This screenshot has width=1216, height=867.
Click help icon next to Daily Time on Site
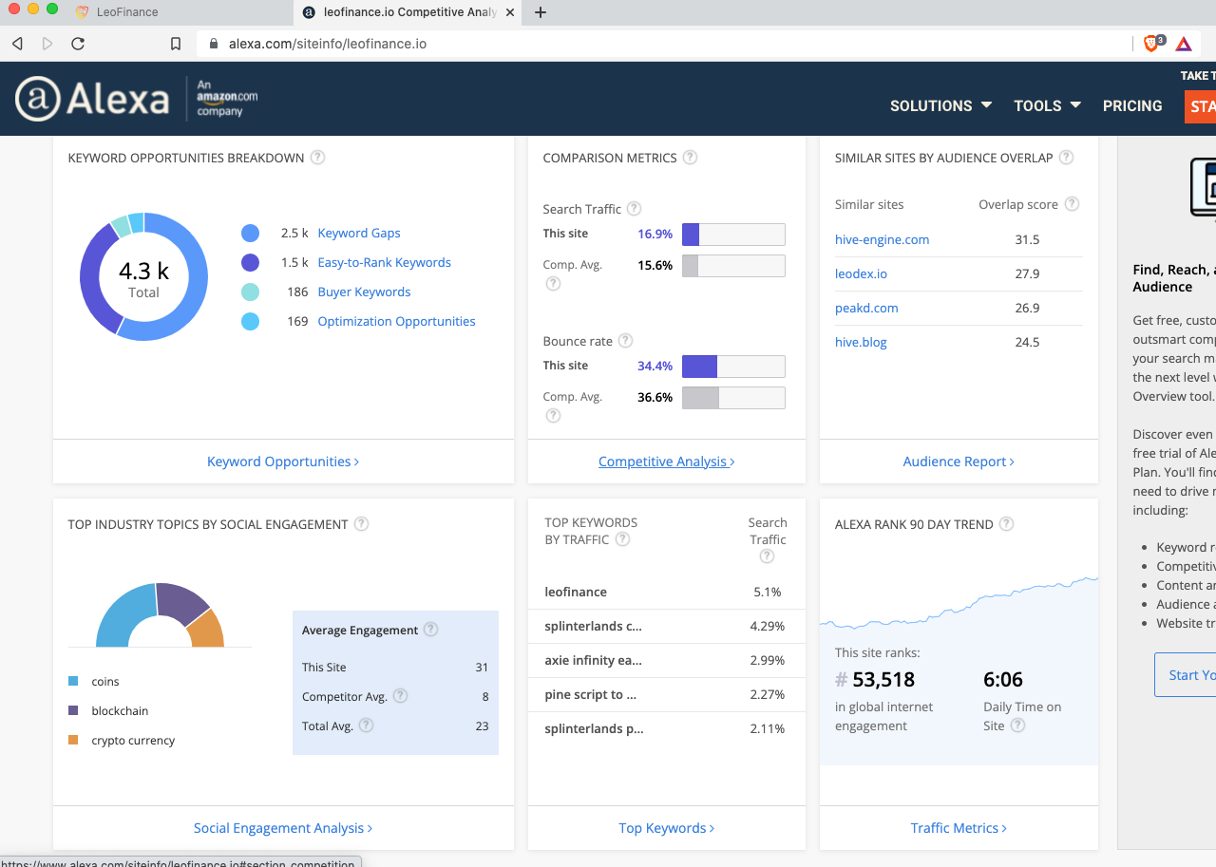1018,726
